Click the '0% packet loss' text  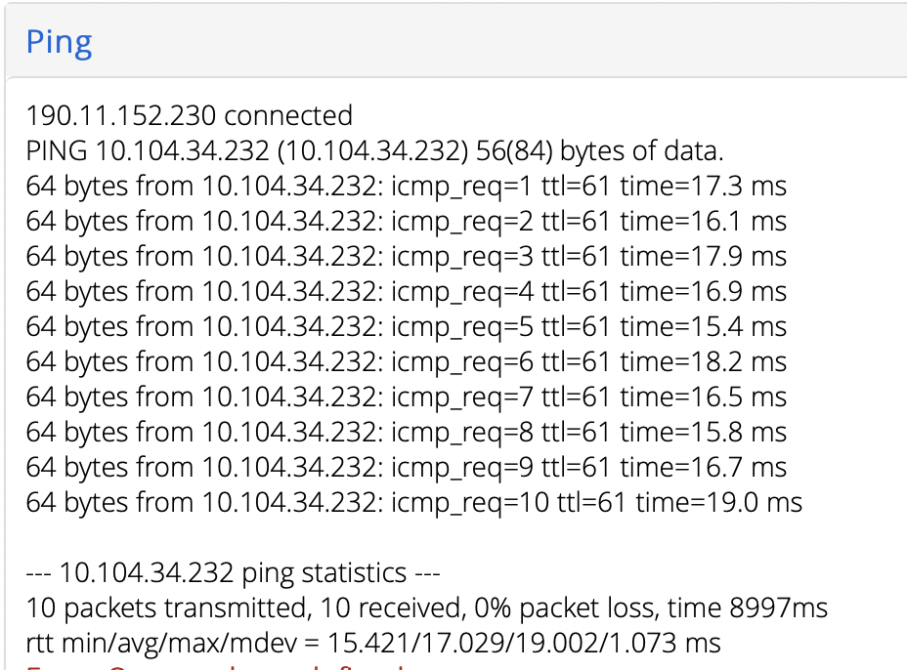coord(565,608)
